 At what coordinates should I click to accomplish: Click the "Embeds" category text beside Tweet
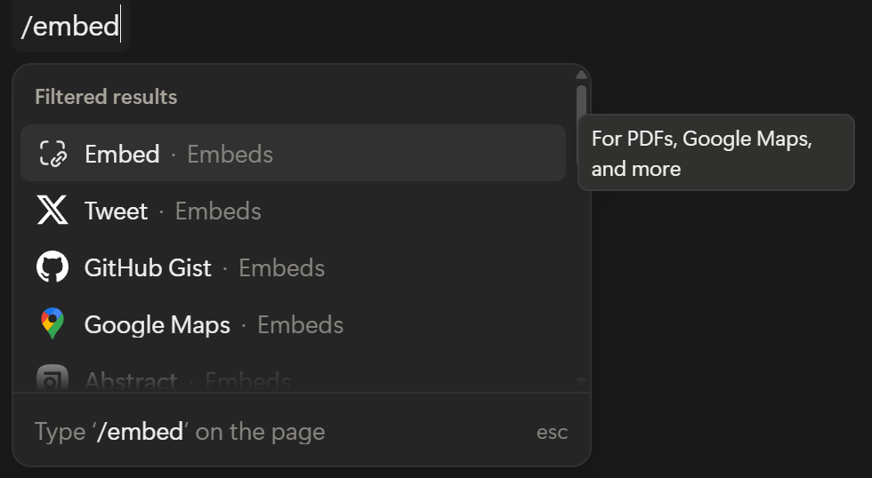tap(218, 211)
